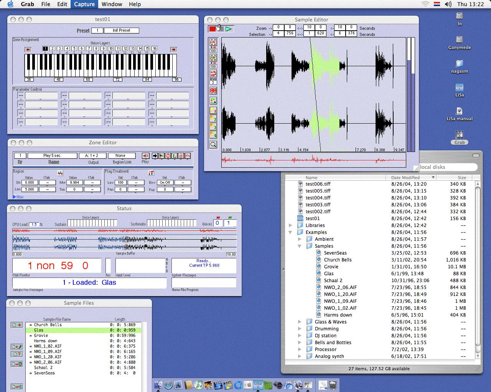Screen dimensions: 491x392
Task: Click add sample file icon with red plus
Action: [17, 325]
